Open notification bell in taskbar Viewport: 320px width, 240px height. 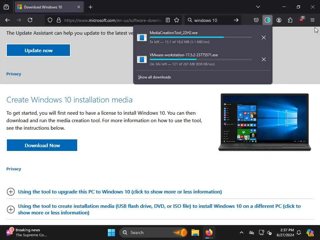click(x=299, y=232)
